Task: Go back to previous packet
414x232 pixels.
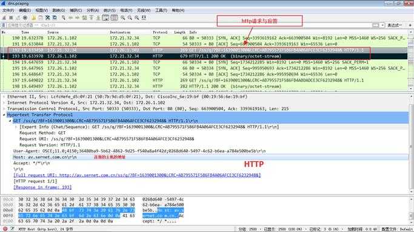Action: pyautogui.click(x=70, y=18)
